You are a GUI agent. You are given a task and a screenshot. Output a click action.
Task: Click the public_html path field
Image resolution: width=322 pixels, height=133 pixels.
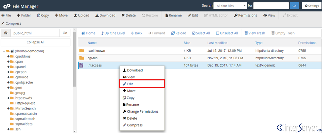pos(35,33)
